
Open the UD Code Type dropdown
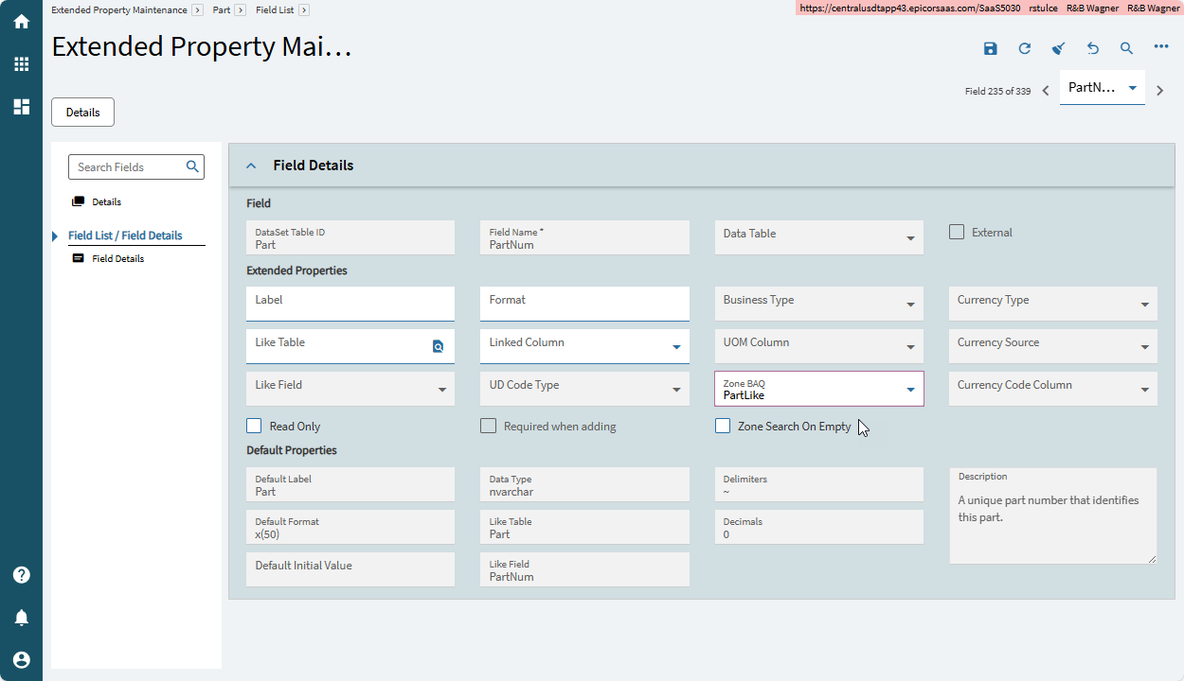676,390
